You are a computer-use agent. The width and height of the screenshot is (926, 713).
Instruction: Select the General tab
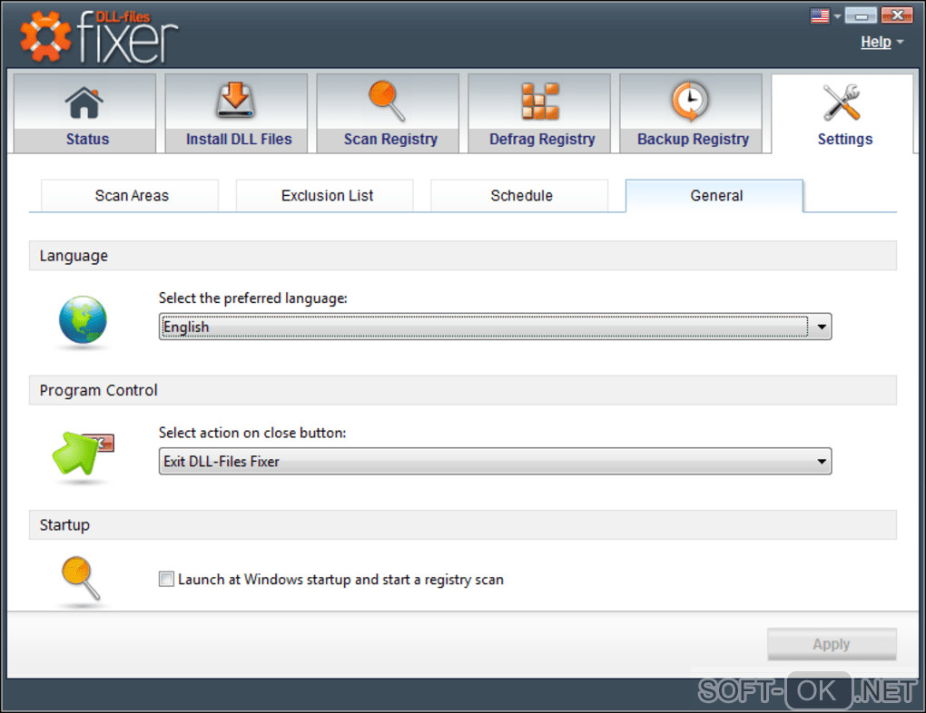pyautogui.click(x=714, y=195)
